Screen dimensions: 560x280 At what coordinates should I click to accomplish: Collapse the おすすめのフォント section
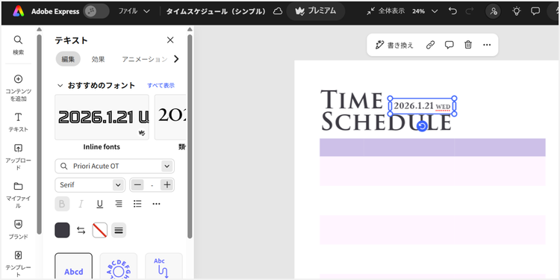click(x=60, y=85)
